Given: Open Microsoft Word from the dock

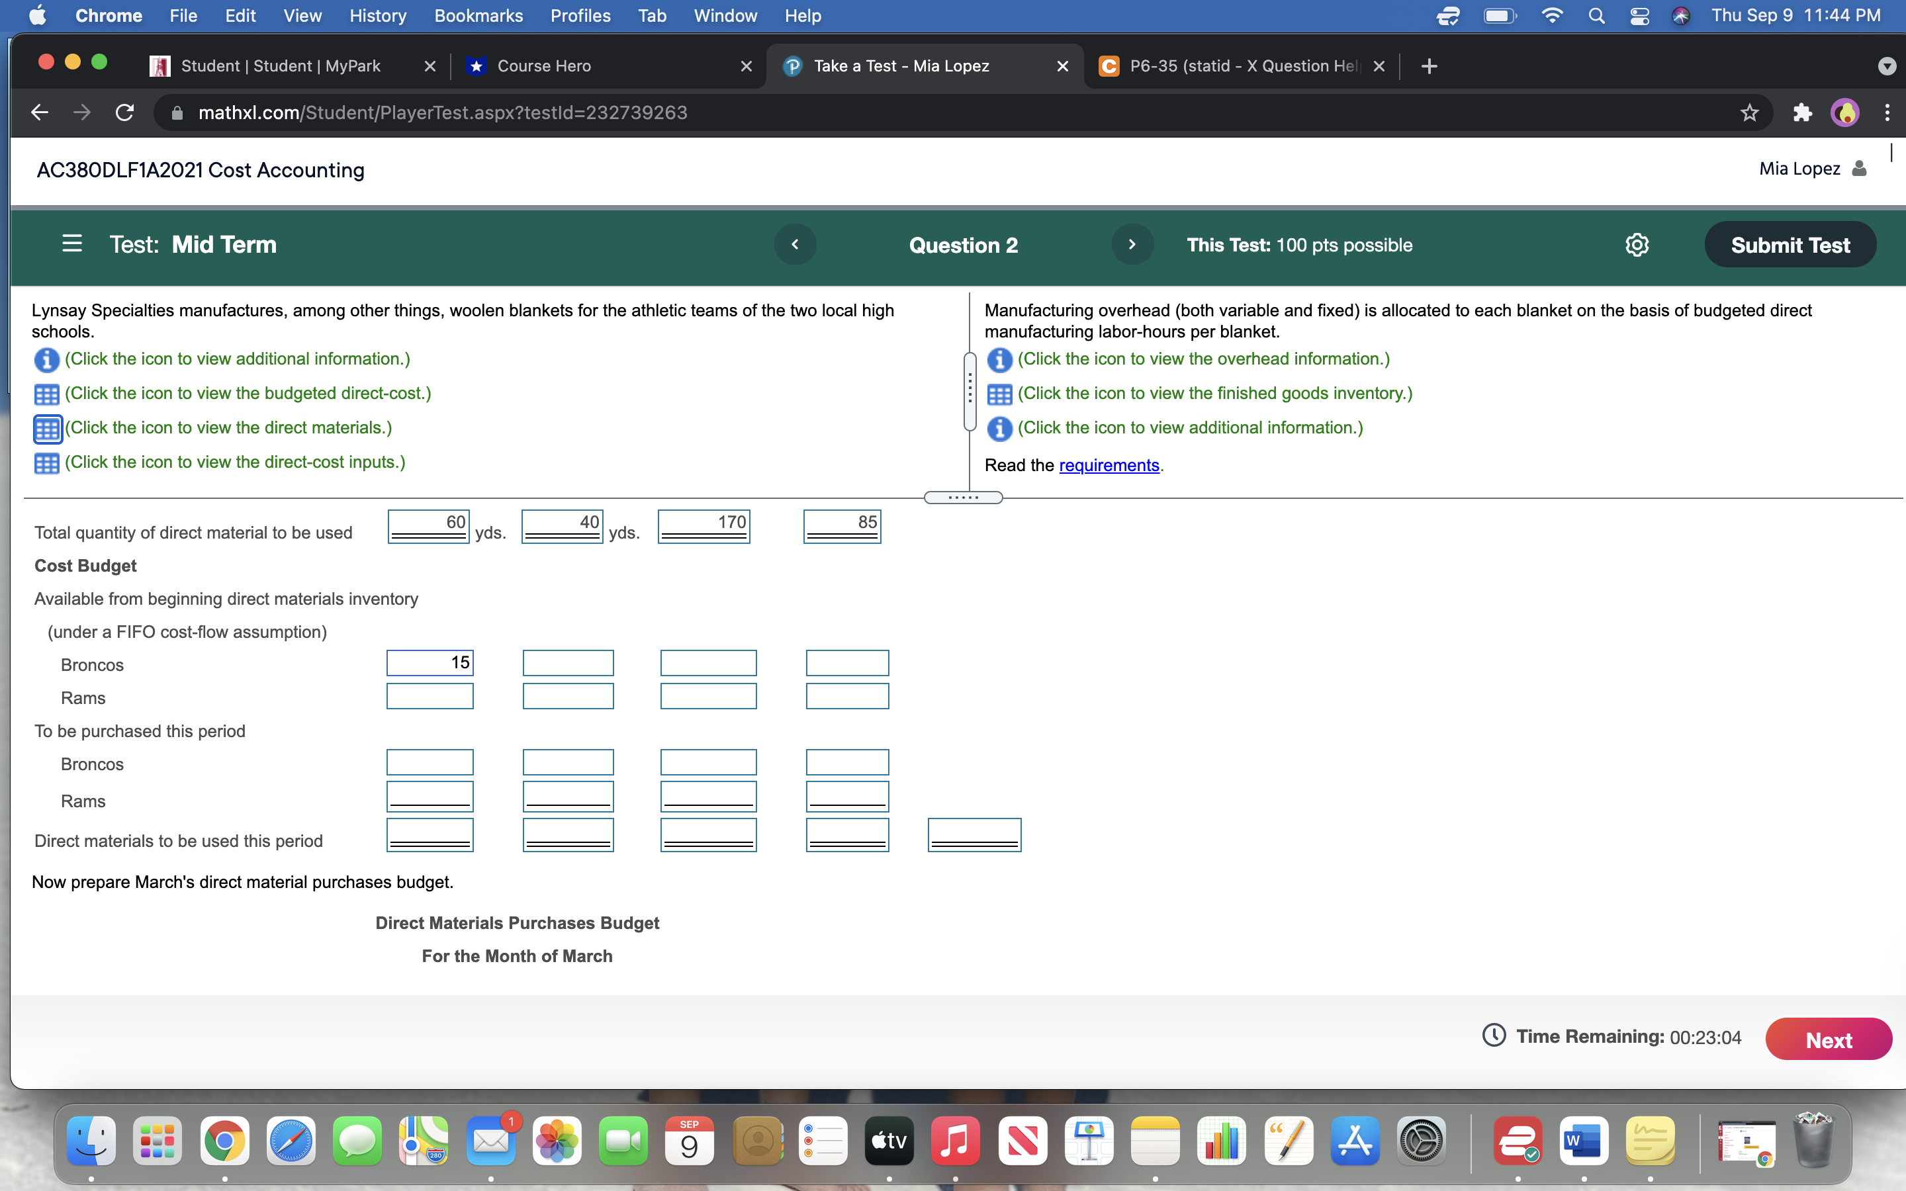Looking at the screenshot, I should point(1583,1141).
